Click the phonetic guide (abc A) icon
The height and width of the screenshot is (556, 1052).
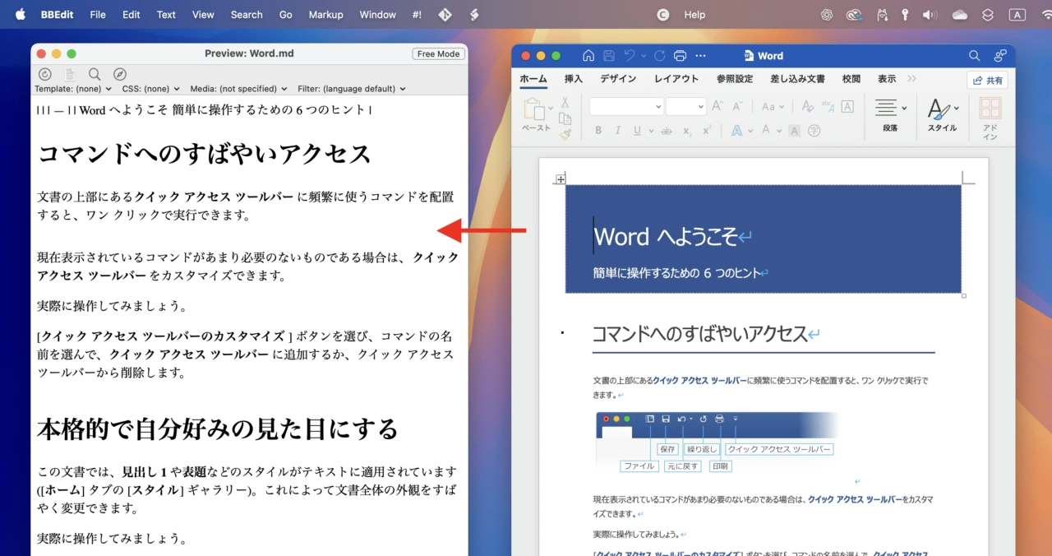827,106
